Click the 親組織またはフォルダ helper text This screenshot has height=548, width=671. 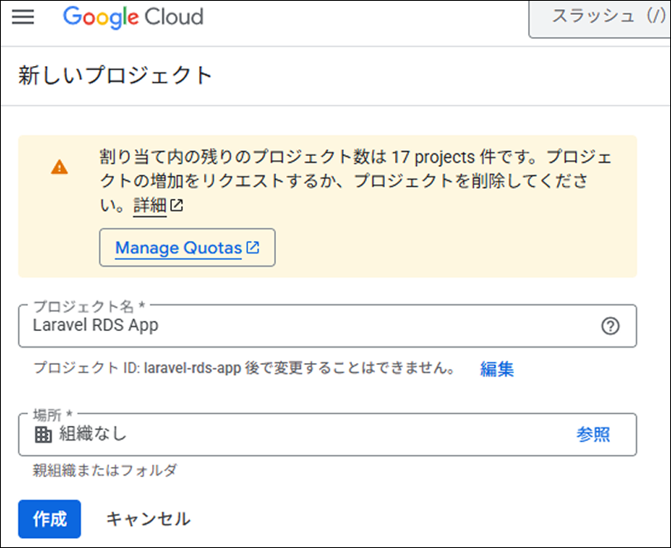105,470
